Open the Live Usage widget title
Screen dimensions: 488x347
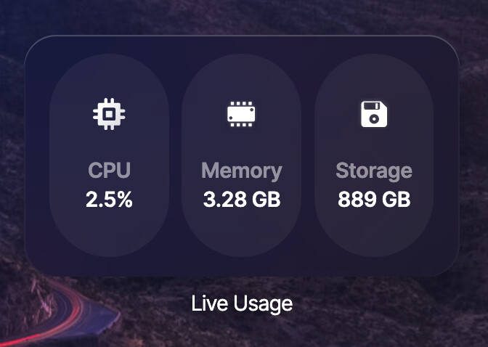(x=242, y=303)
